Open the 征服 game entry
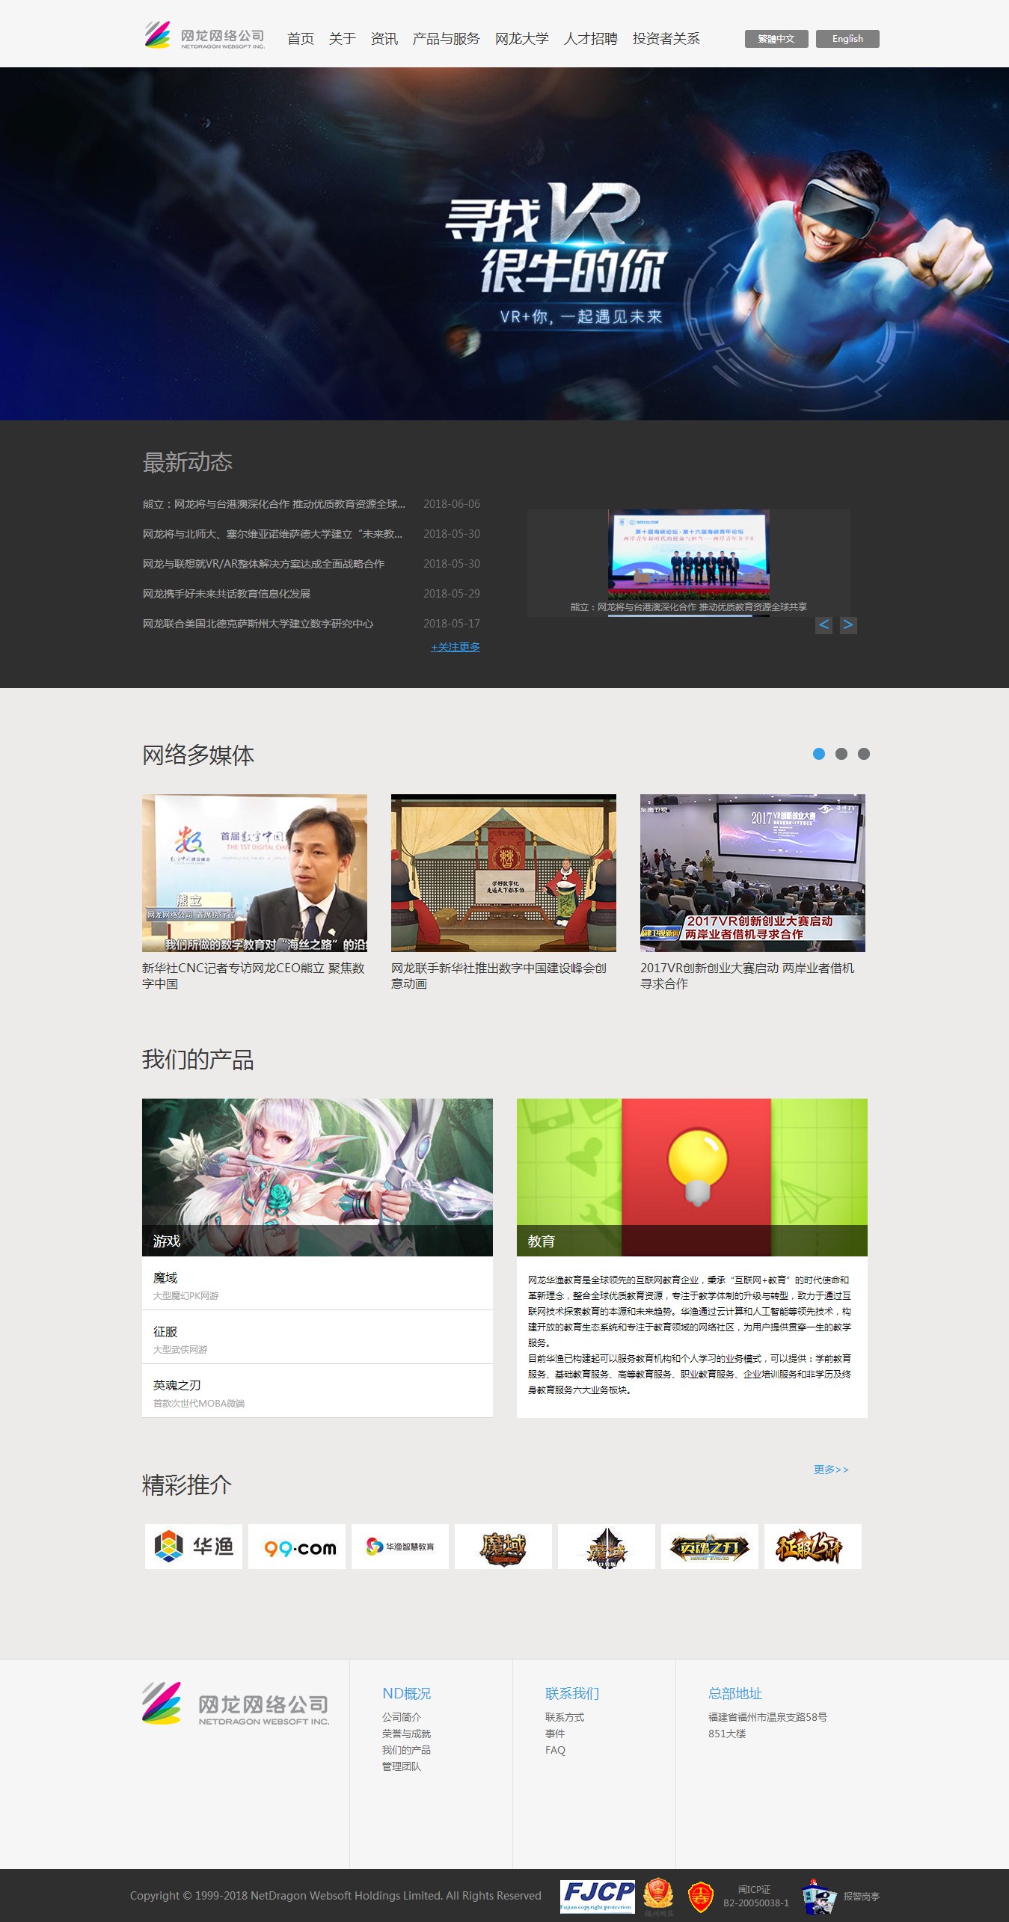This screenshot has height=1922, width=1009. tap(317, 1338)
